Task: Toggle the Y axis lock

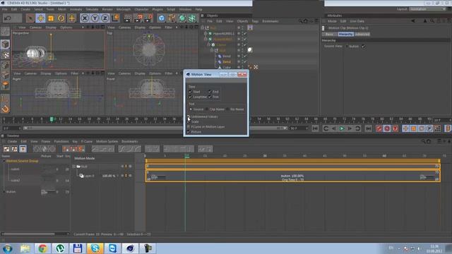Action: [x=95, y=18]
